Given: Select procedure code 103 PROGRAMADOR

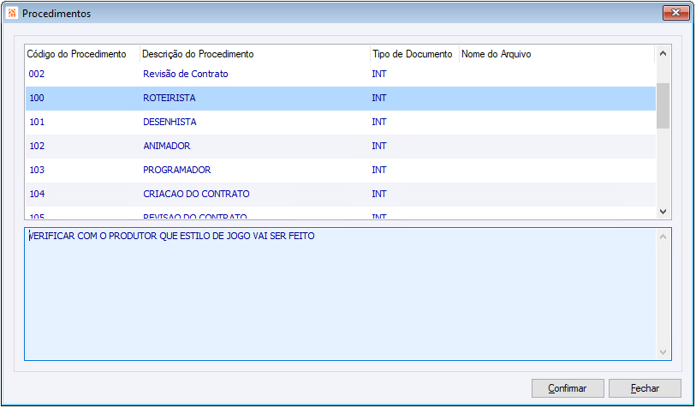Looking at the screenshot, I should pos(341,171).
